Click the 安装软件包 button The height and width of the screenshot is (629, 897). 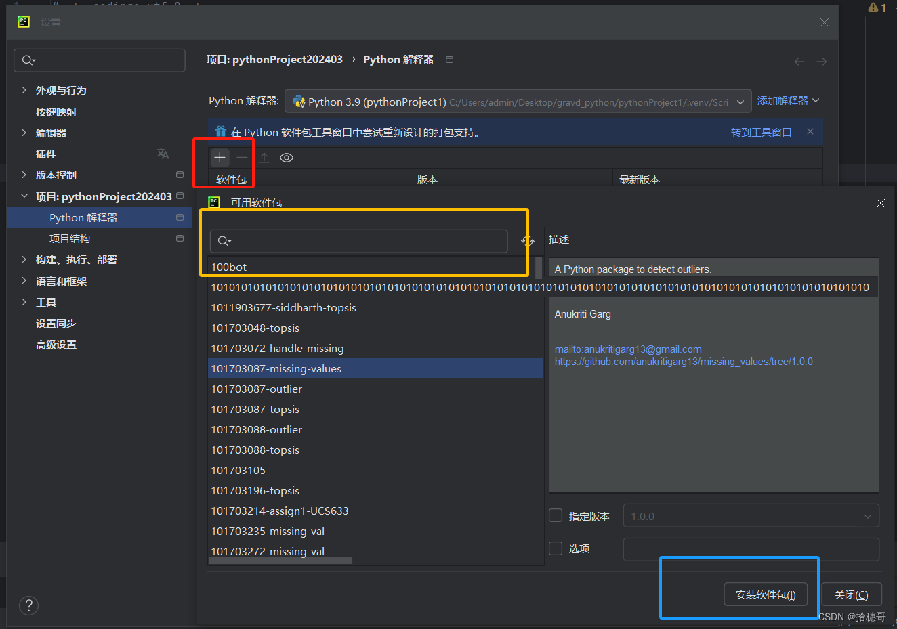[x=766, y=594]
